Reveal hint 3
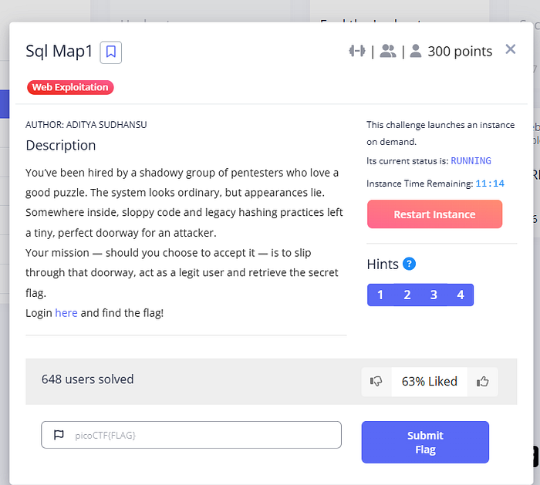This screenshot has height=485, width=540. click(x=434, y=295)
